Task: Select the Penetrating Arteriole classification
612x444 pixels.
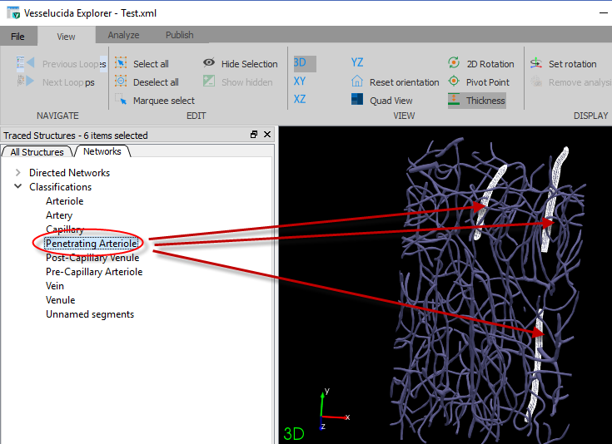Action: point(92,244)
